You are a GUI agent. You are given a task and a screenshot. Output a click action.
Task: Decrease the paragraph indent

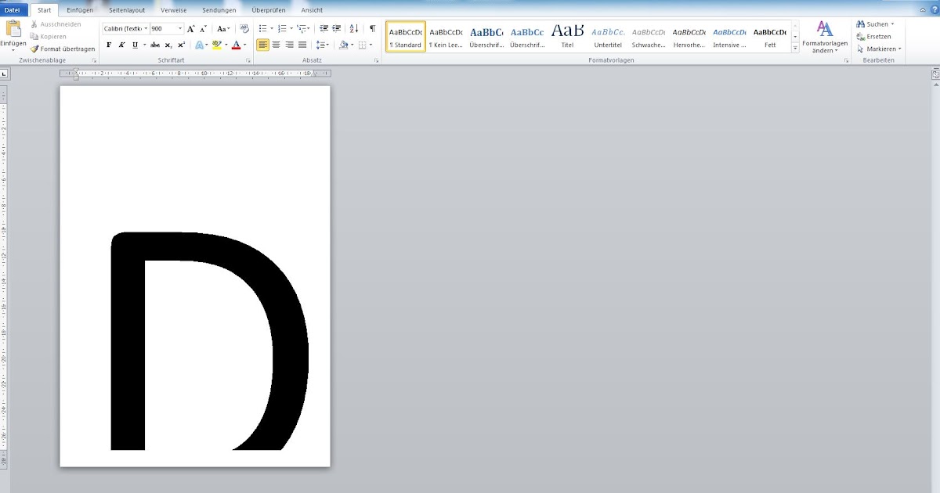324,28
